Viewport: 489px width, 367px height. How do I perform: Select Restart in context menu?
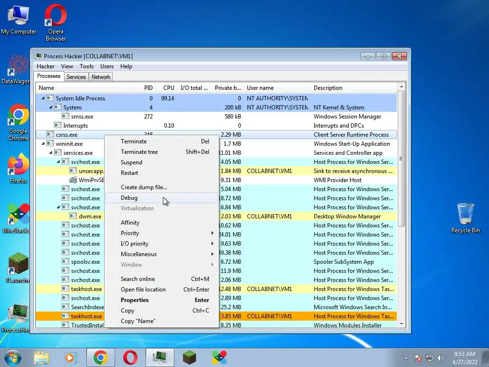pyautogui.click(x=161, y=173)
